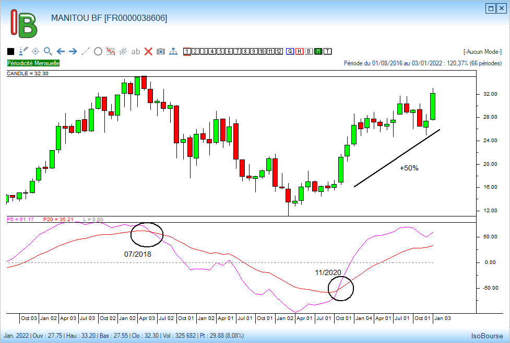Select numbered box 5
The height and width of the screenshot is (343, 510).
[220, 51]
